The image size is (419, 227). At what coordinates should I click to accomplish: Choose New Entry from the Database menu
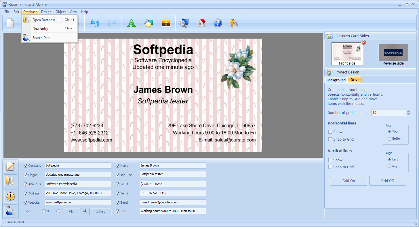coord(49,29)
